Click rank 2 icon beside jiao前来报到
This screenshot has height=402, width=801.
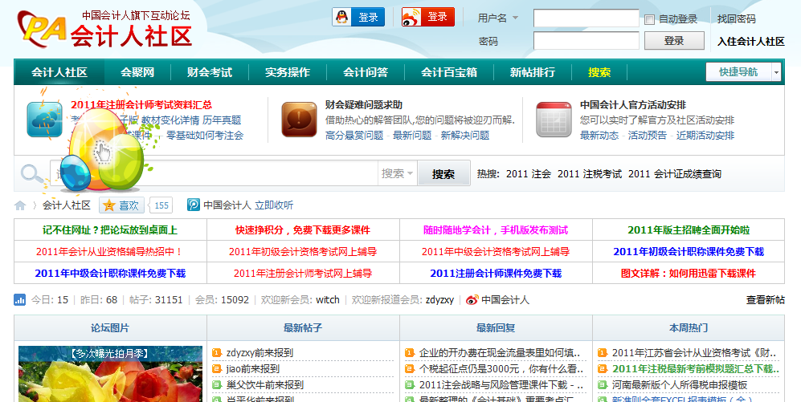point(217,368)
